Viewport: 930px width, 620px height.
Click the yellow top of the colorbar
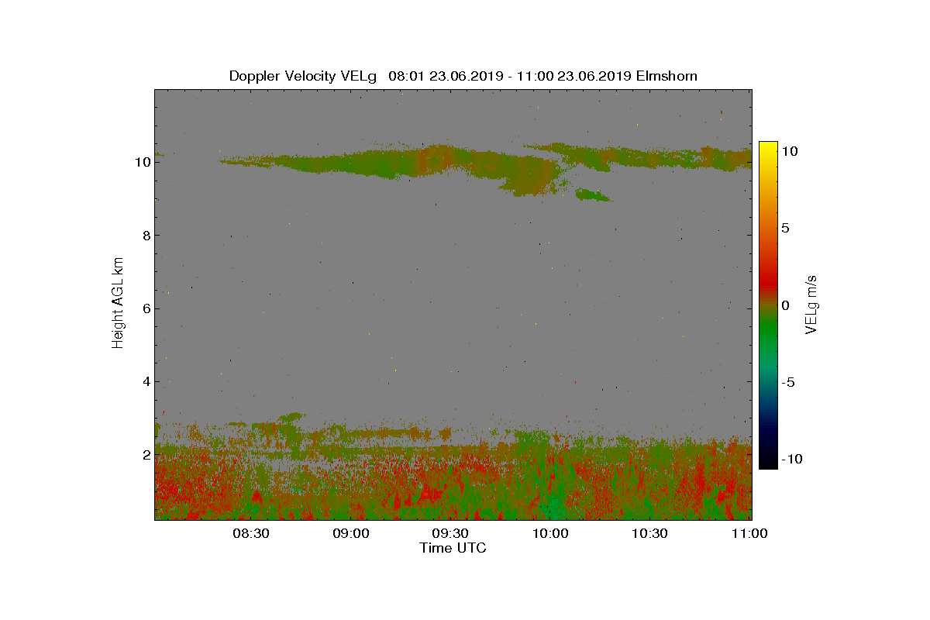[x=768, y=147]
